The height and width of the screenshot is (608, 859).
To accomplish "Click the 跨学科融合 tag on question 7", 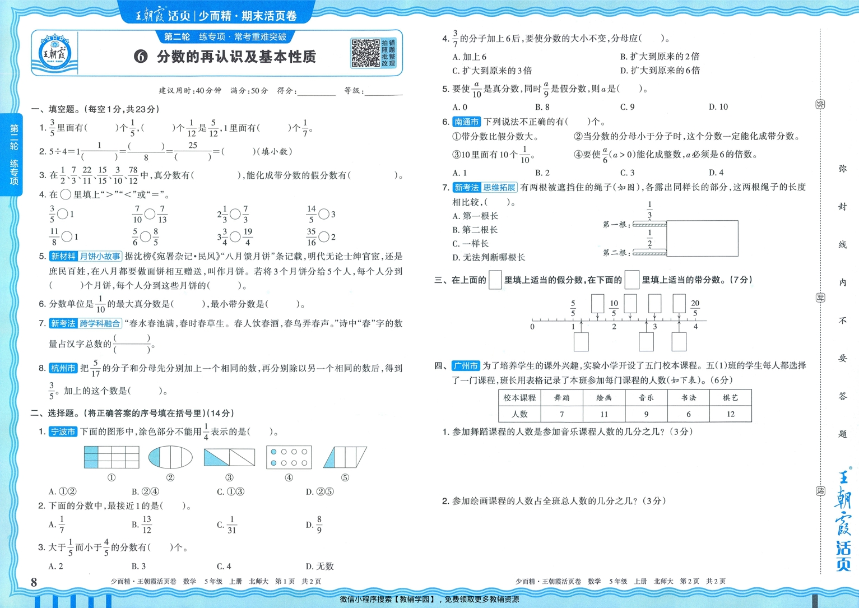I will pyautogui.click(x=99, y=322).
